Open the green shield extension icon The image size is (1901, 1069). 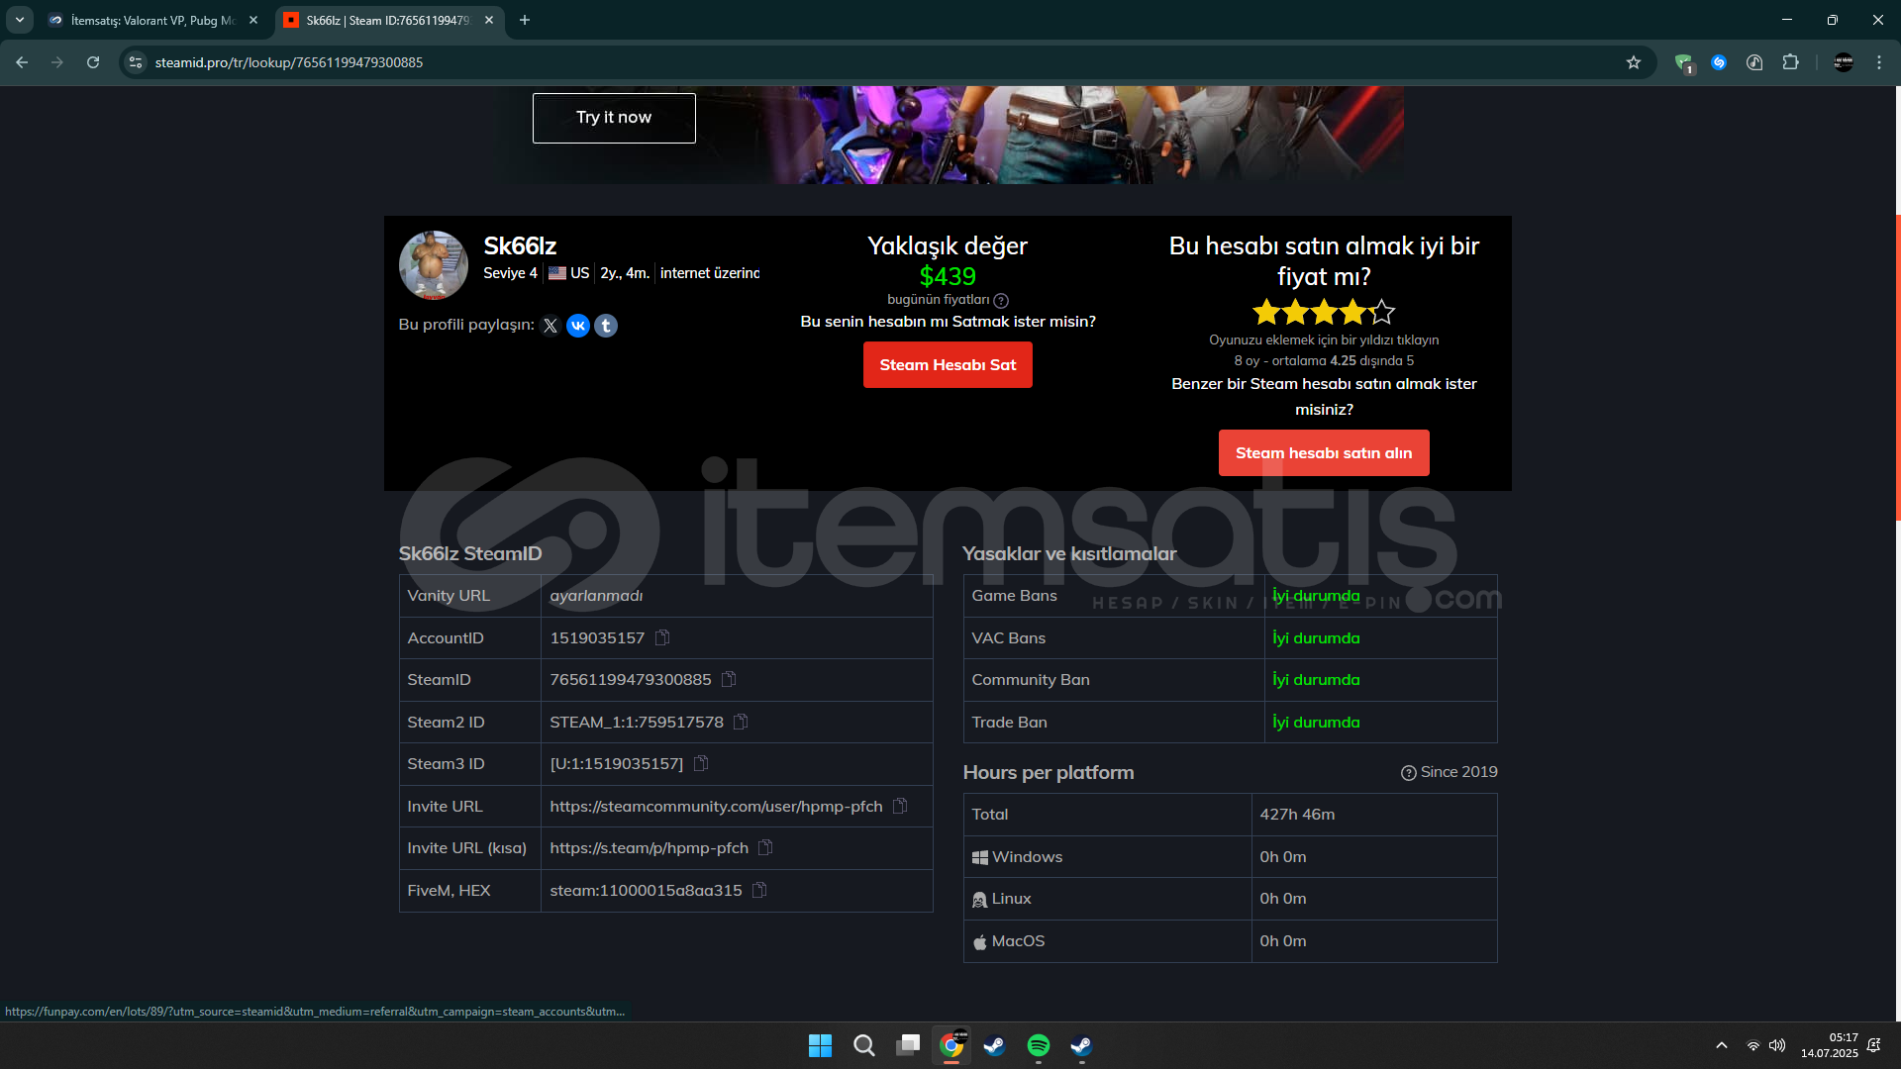click(x=1683, y=63)
